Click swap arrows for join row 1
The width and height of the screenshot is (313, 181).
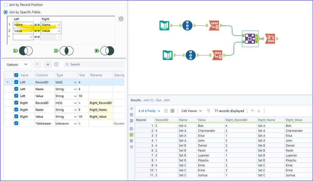pos(37,25)
